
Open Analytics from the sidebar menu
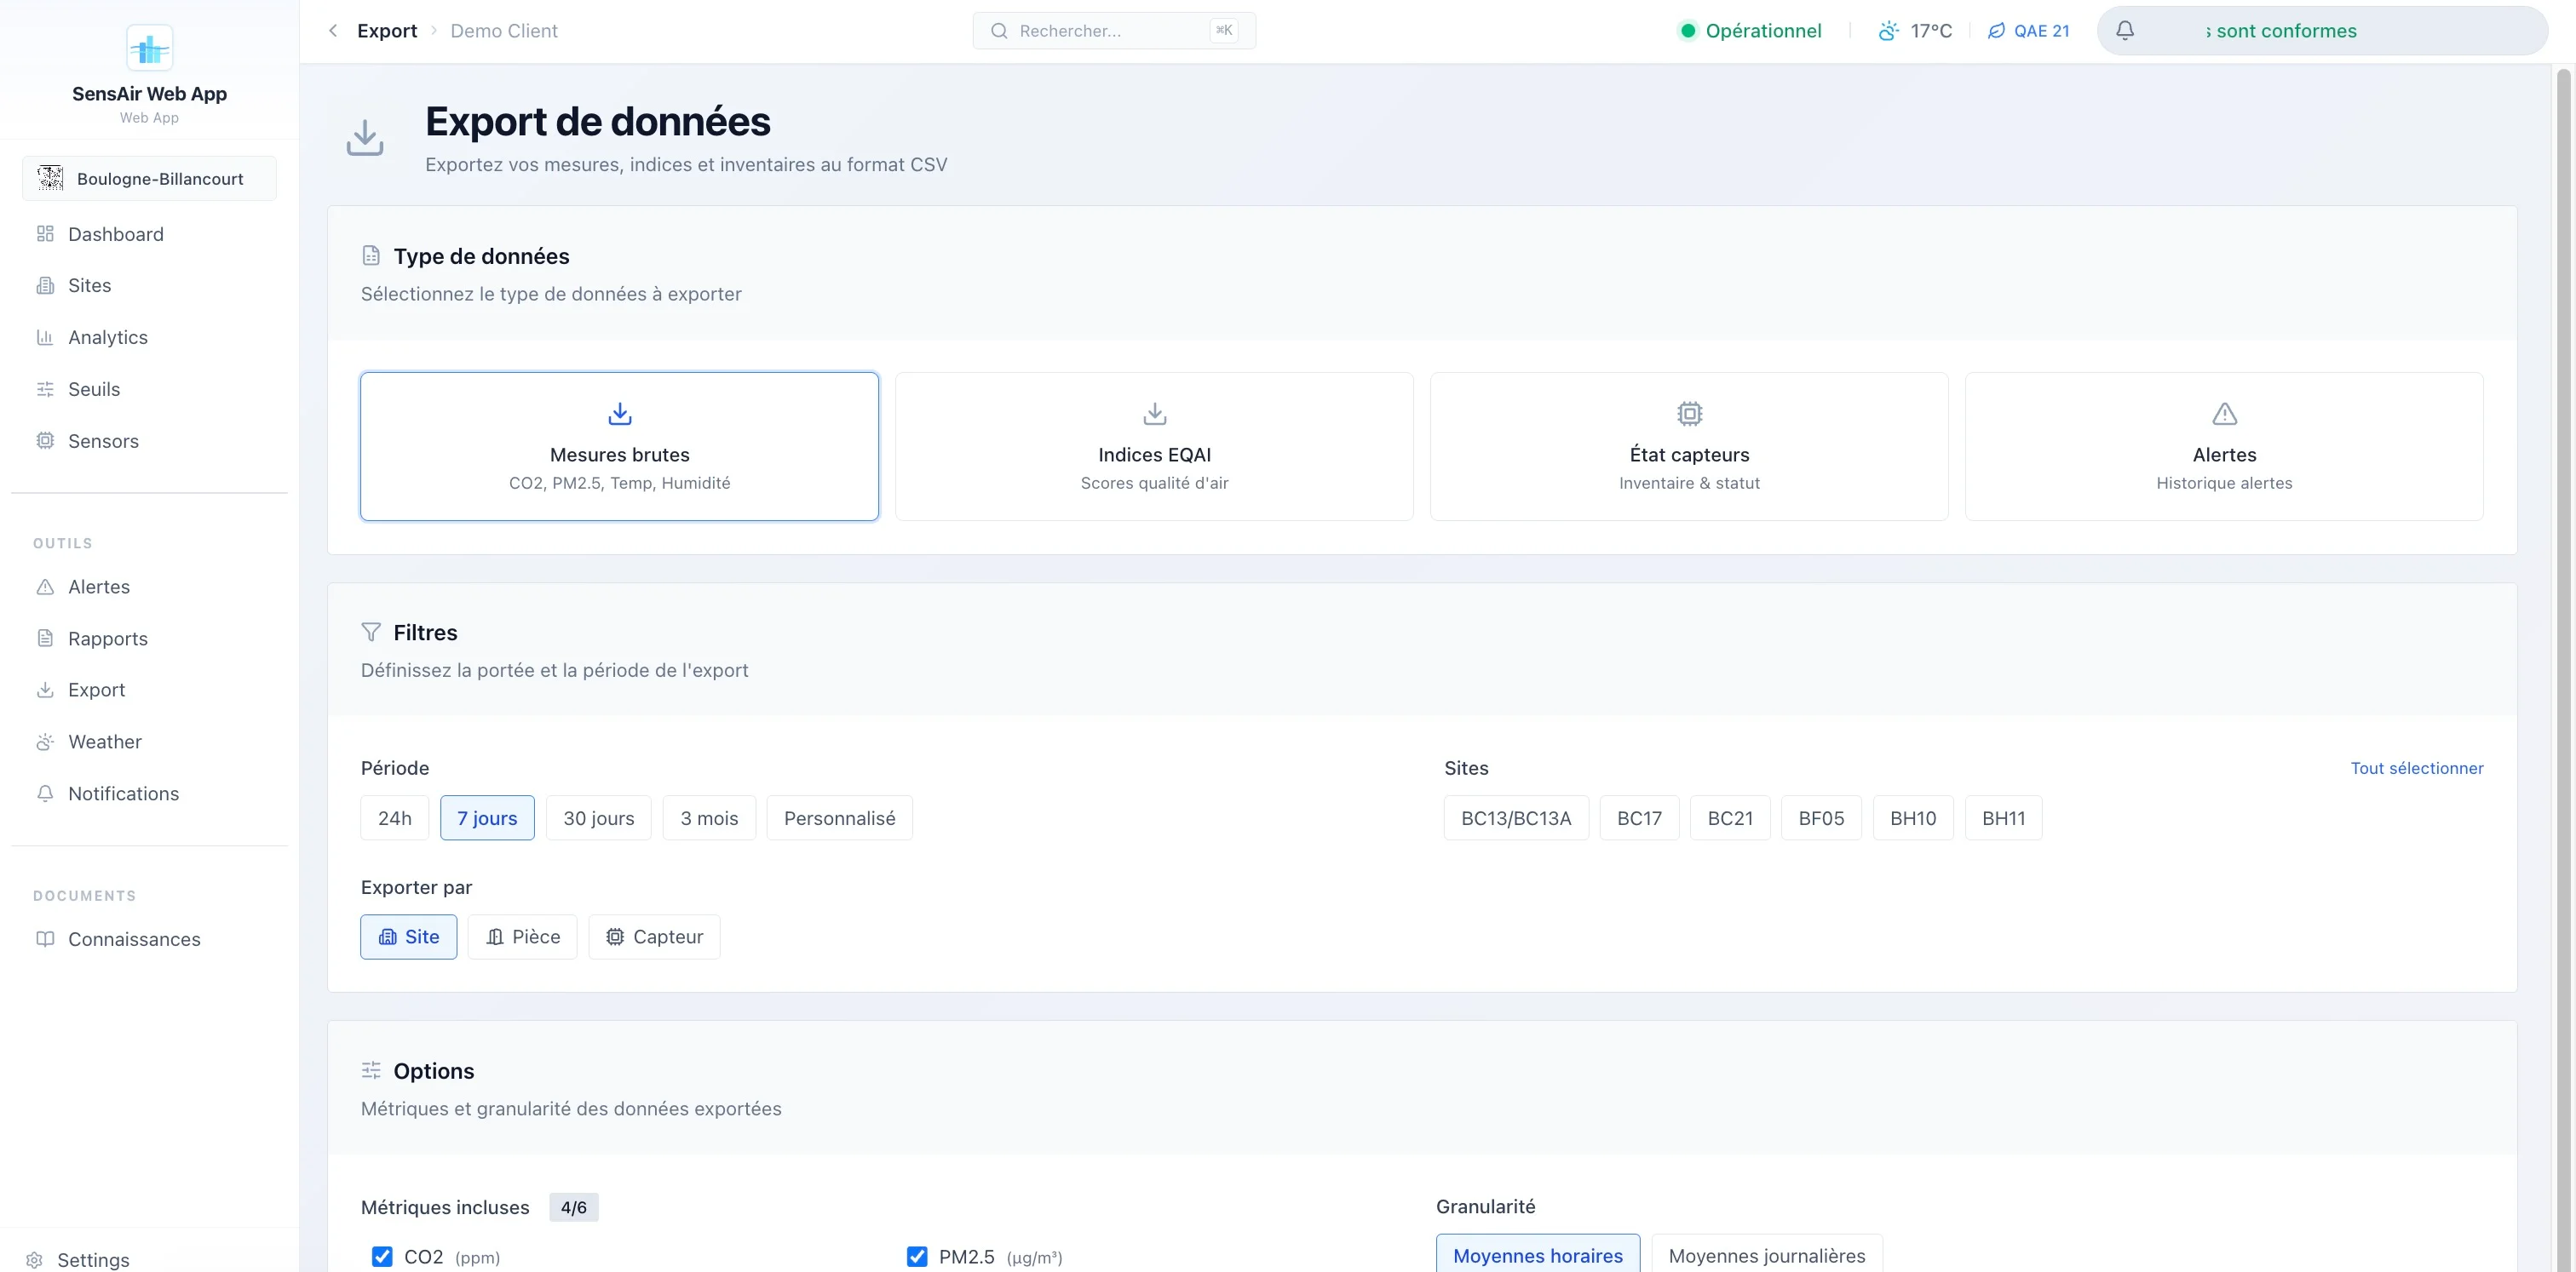point(149,338)
